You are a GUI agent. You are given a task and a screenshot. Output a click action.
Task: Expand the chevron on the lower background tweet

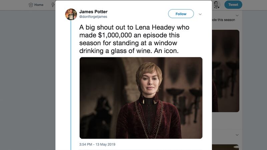[x=237, y=135]
